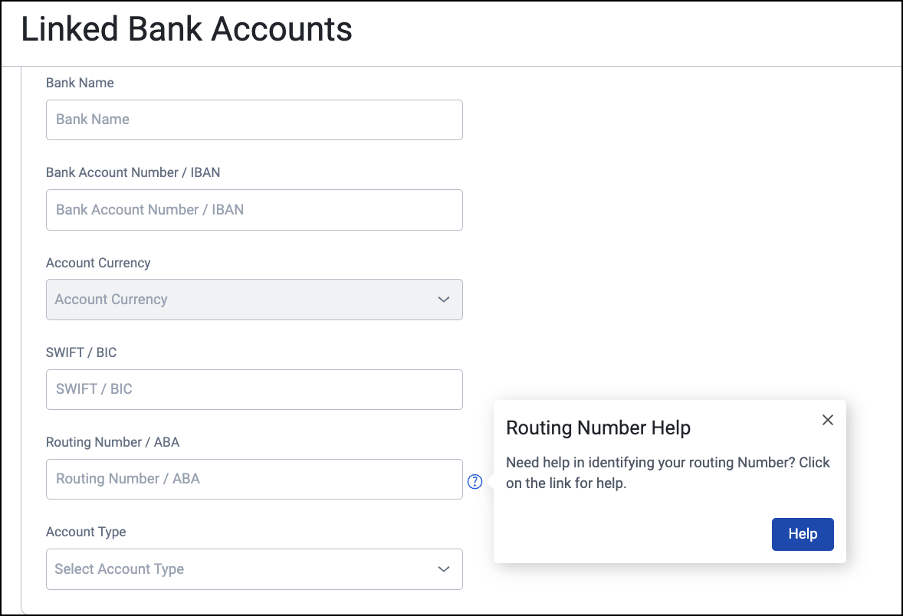This screenshot has width=903, height=616.
Task: Open the Select Account Type dropdown
Action: 254,568
